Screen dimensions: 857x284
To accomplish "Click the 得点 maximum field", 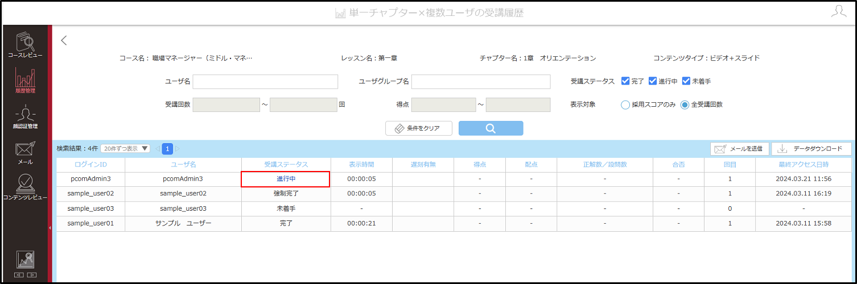I will coord(518,105).
